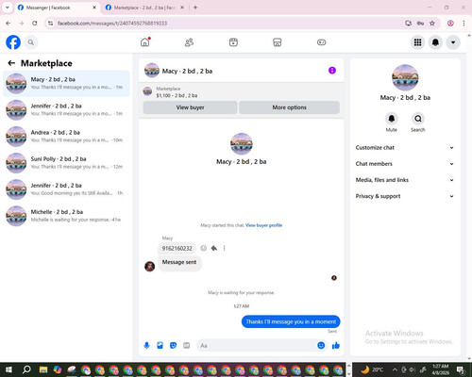Viewport: 472px width, 377px height.
Task: Open Michelle - 2 bd, 2 ba conversation
Action: pyautogui.click(x=66, y=216)
